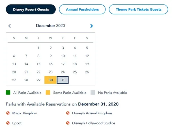Click the December 2020 month heading

pos(50,26)
